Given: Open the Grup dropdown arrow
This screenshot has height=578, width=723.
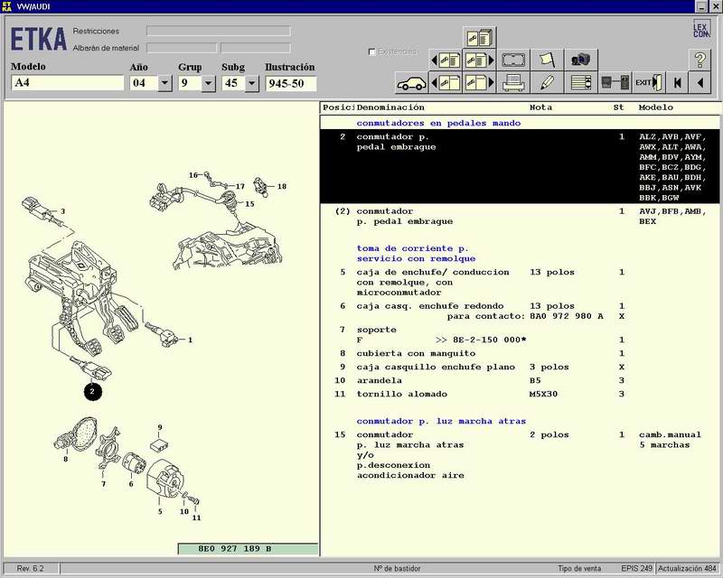Looking at the screenshot, I should [x=208, y=83].
